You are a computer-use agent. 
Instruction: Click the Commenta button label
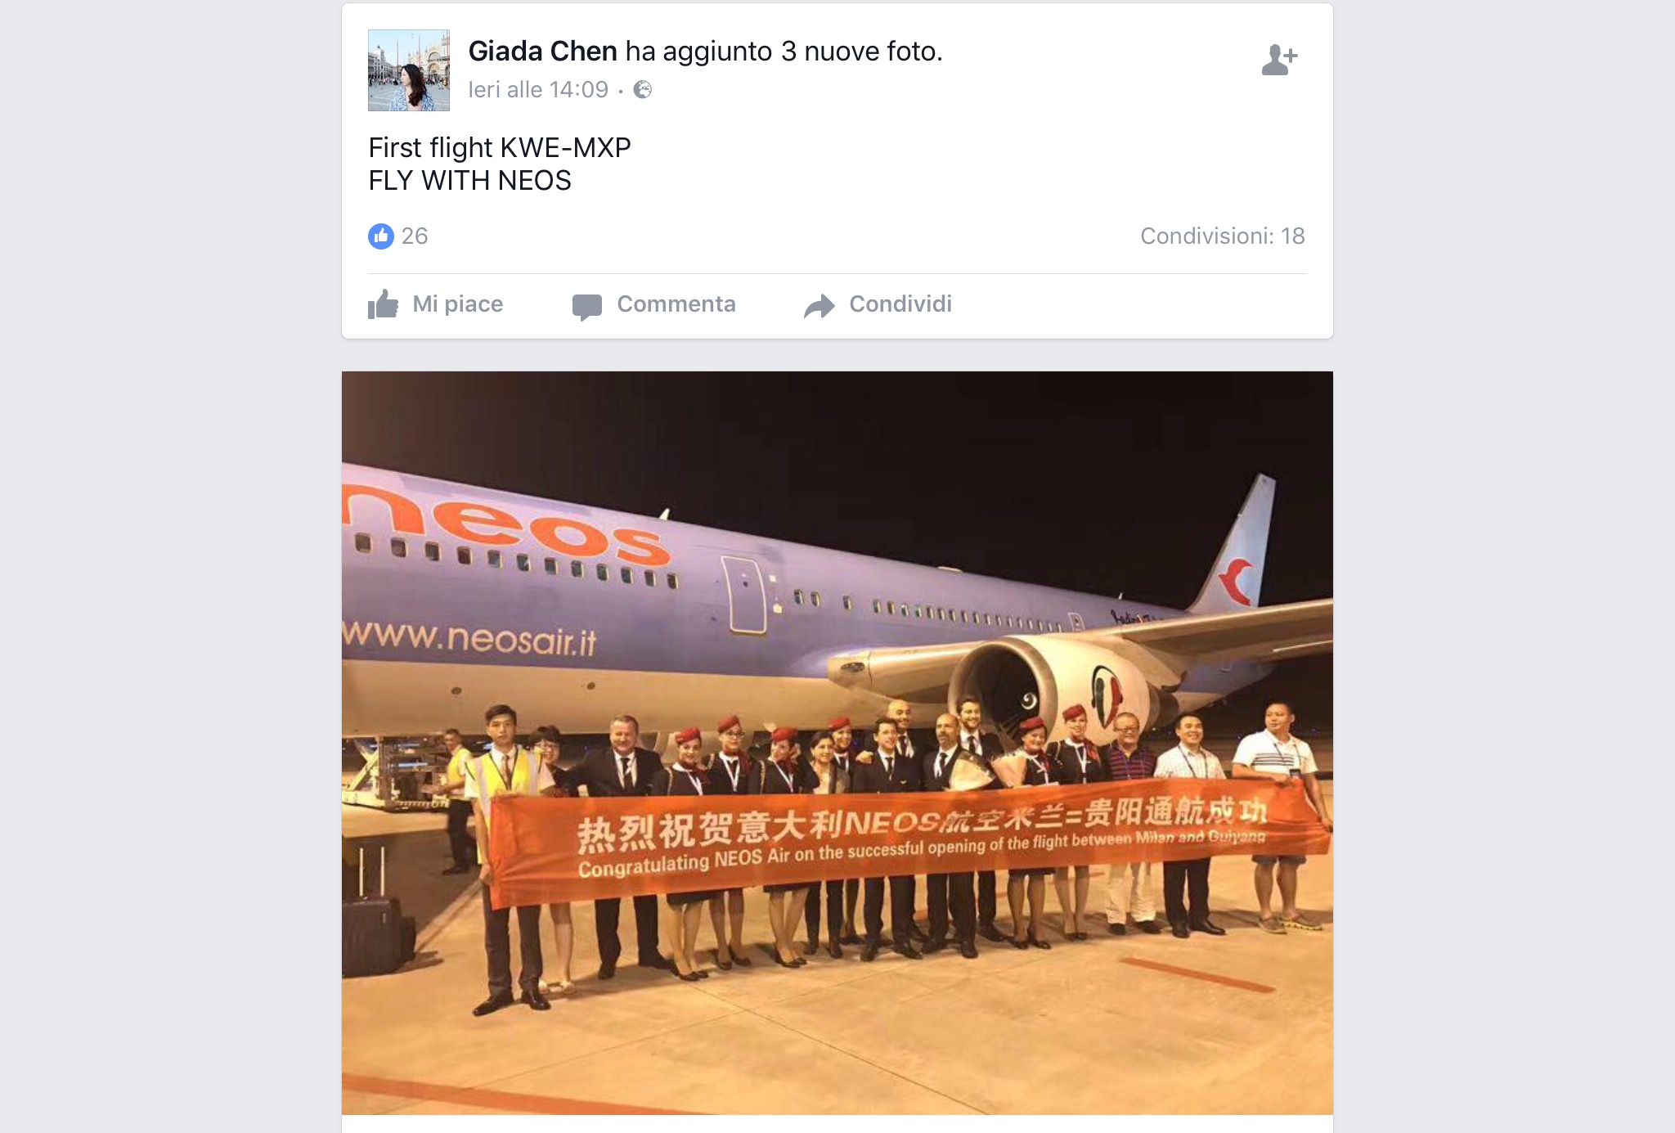(676, 304)
